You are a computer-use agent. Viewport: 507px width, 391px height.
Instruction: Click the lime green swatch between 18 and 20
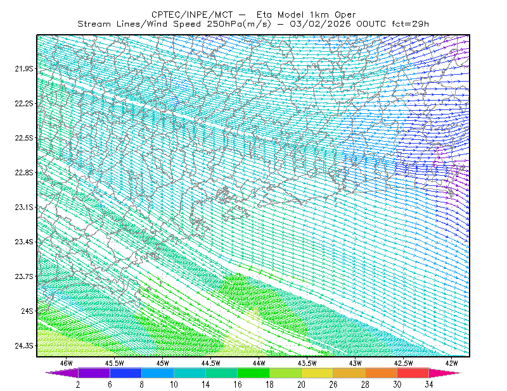pos(285,373)
